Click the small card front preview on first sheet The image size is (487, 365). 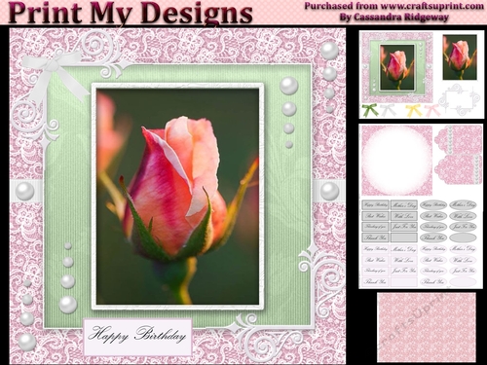[396, 67]
